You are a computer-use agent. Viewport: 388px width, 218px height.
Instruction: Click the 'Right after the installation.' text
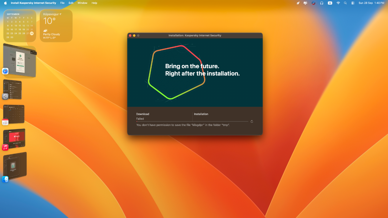coord(202,73)
